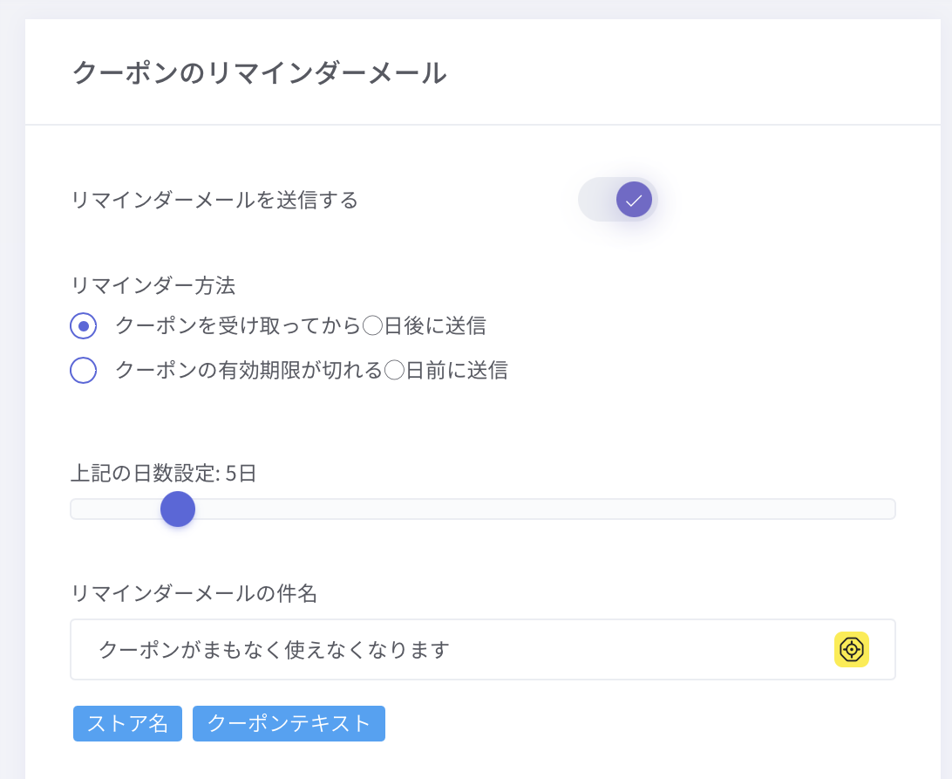The image size is (952, 779).
Task: Click the リマインダーメールを送信する label
Action: pos(214,200)
